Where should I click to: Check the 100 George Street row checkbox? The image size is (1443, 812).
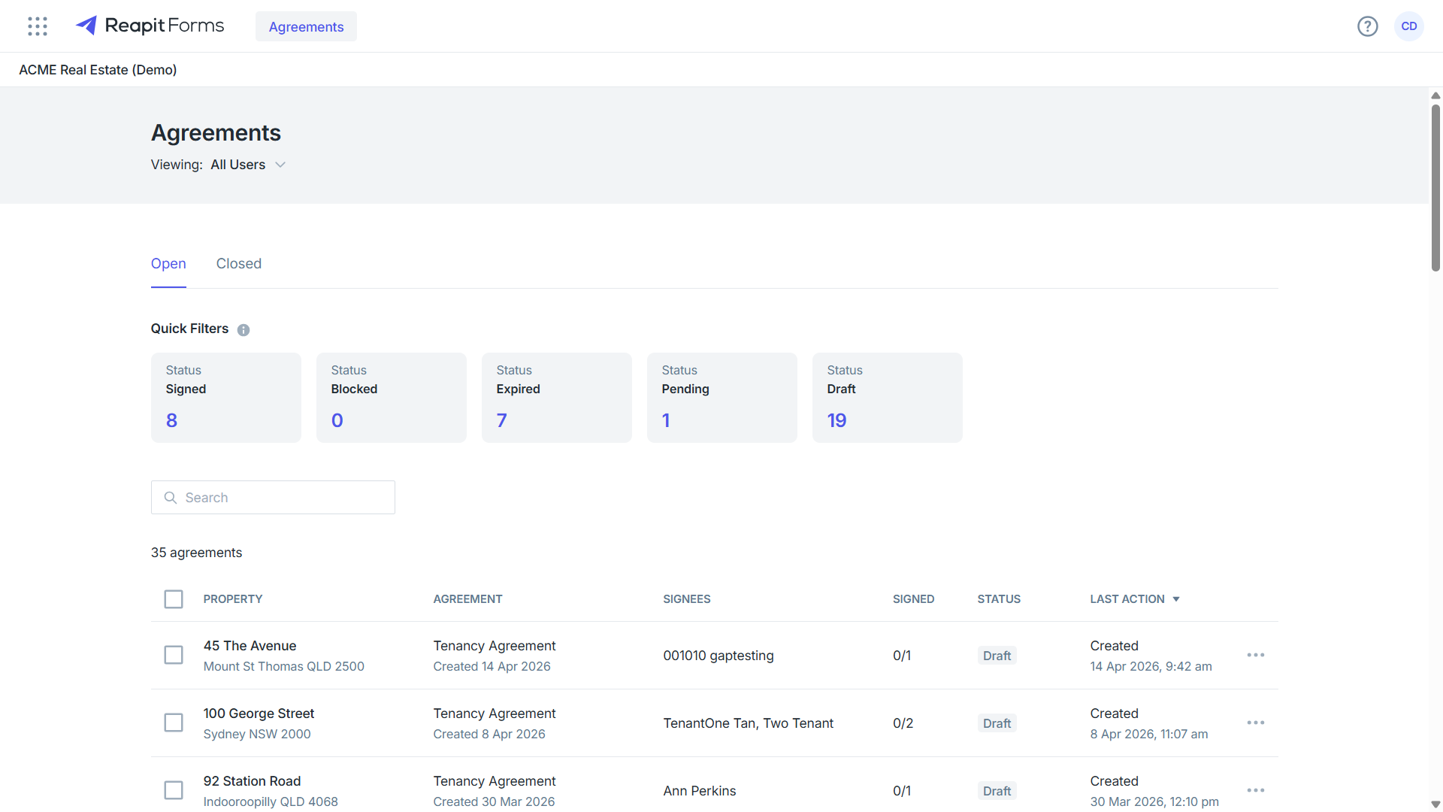(x=174, y=723)
